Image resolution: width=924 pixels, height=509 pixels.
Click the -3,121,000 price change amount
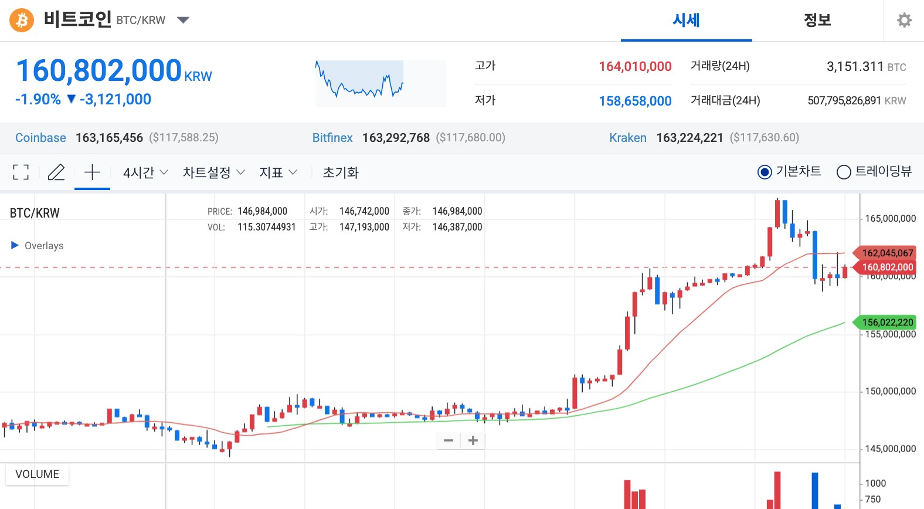116,99
